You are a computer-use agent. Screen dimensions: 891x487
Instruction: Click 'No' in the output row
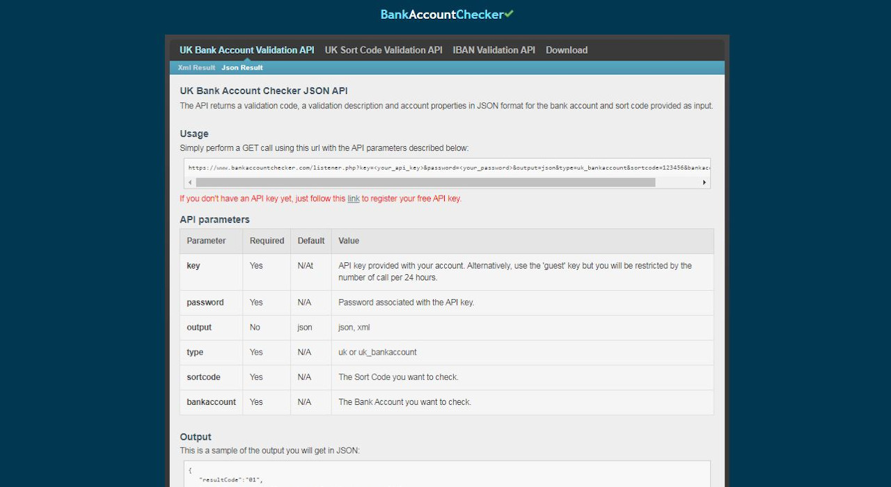pyautogui.click(x=255, y=328)
